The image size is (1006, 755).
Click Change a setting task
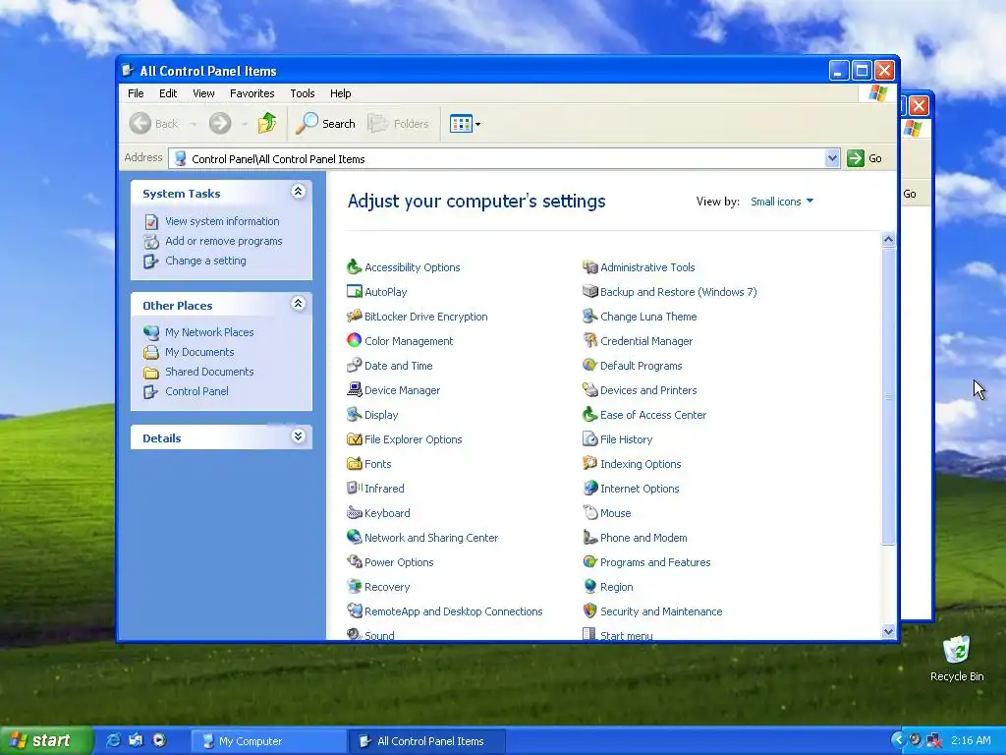point(205,261)
